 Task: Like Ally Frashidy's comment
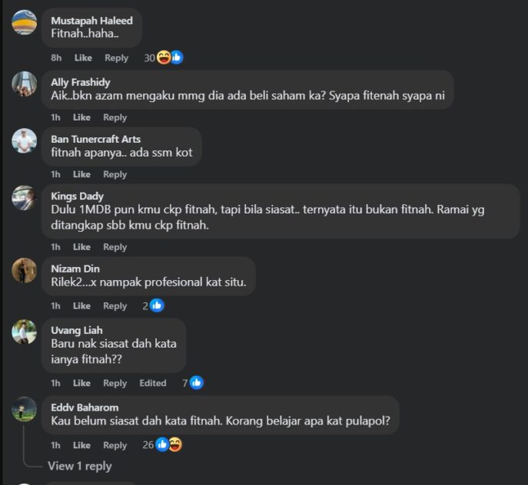(x=82, y=117)
